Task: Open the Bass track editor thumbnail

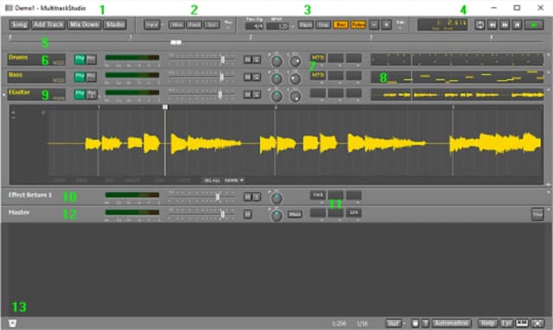Action: [x=457, y=77]
